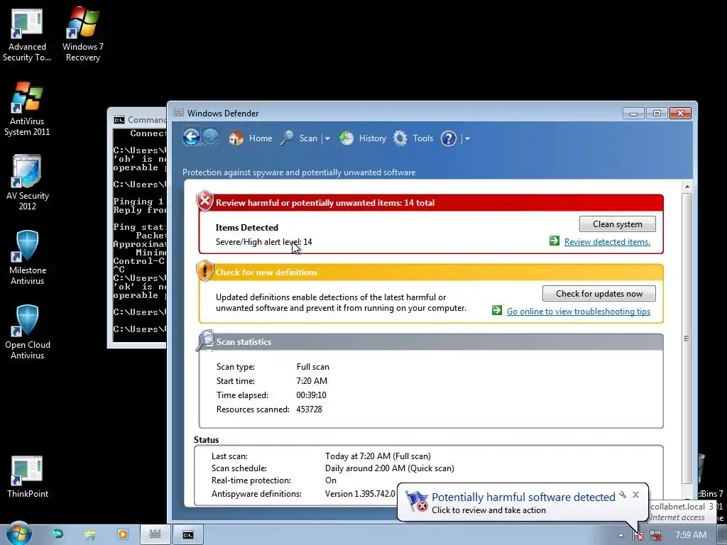The height and width of the screenshot is (545, 727).
Task: Click the 7:59 AM taskbar clock
Action: point(690,535)
